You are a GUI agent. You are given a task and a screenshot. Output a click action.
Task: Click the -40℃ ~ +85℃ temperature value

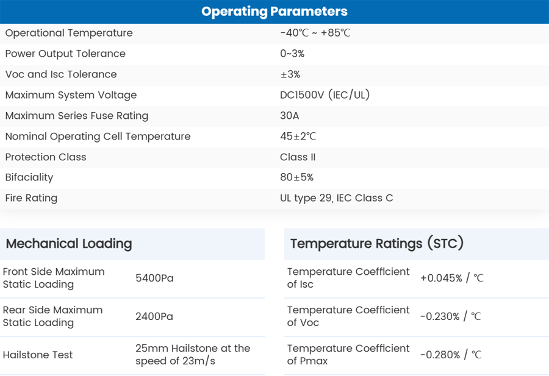315,33
